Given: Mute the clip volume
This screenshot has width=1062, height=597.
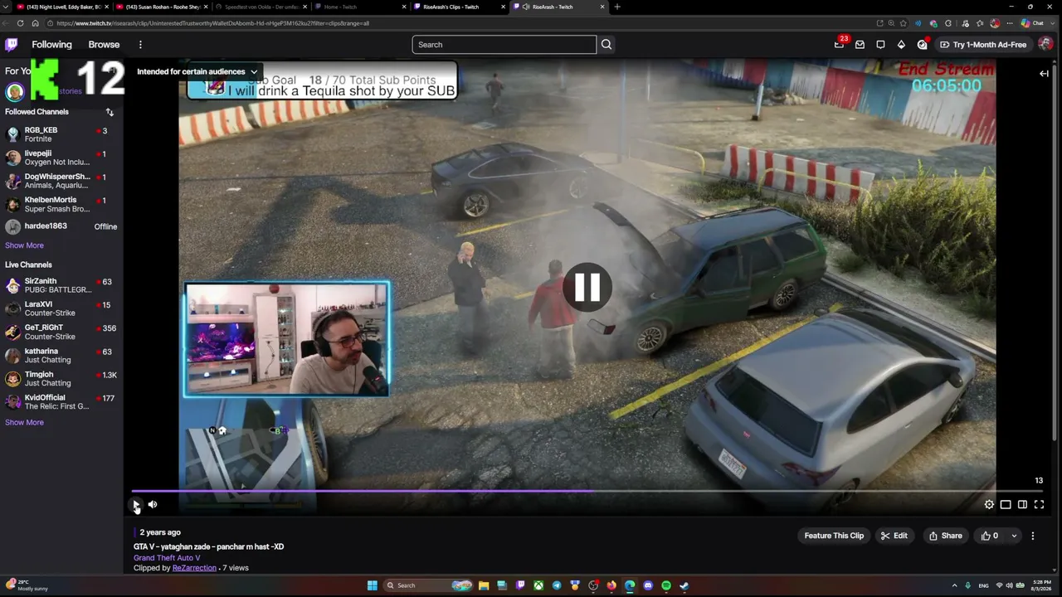Looking at the screenshot, I should point(153,504).
